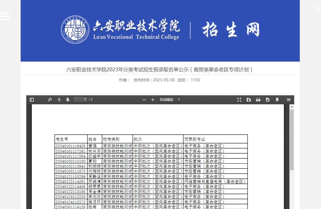
Task: Click the PDF vertical scrollbar thumb
Action: pyautogui.click(x=292, y=139)
